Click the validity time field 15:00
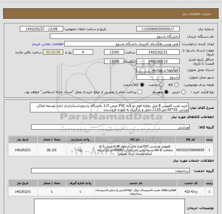Image resolution: width=222 pixels, height=214 pixels. (114, 61)
